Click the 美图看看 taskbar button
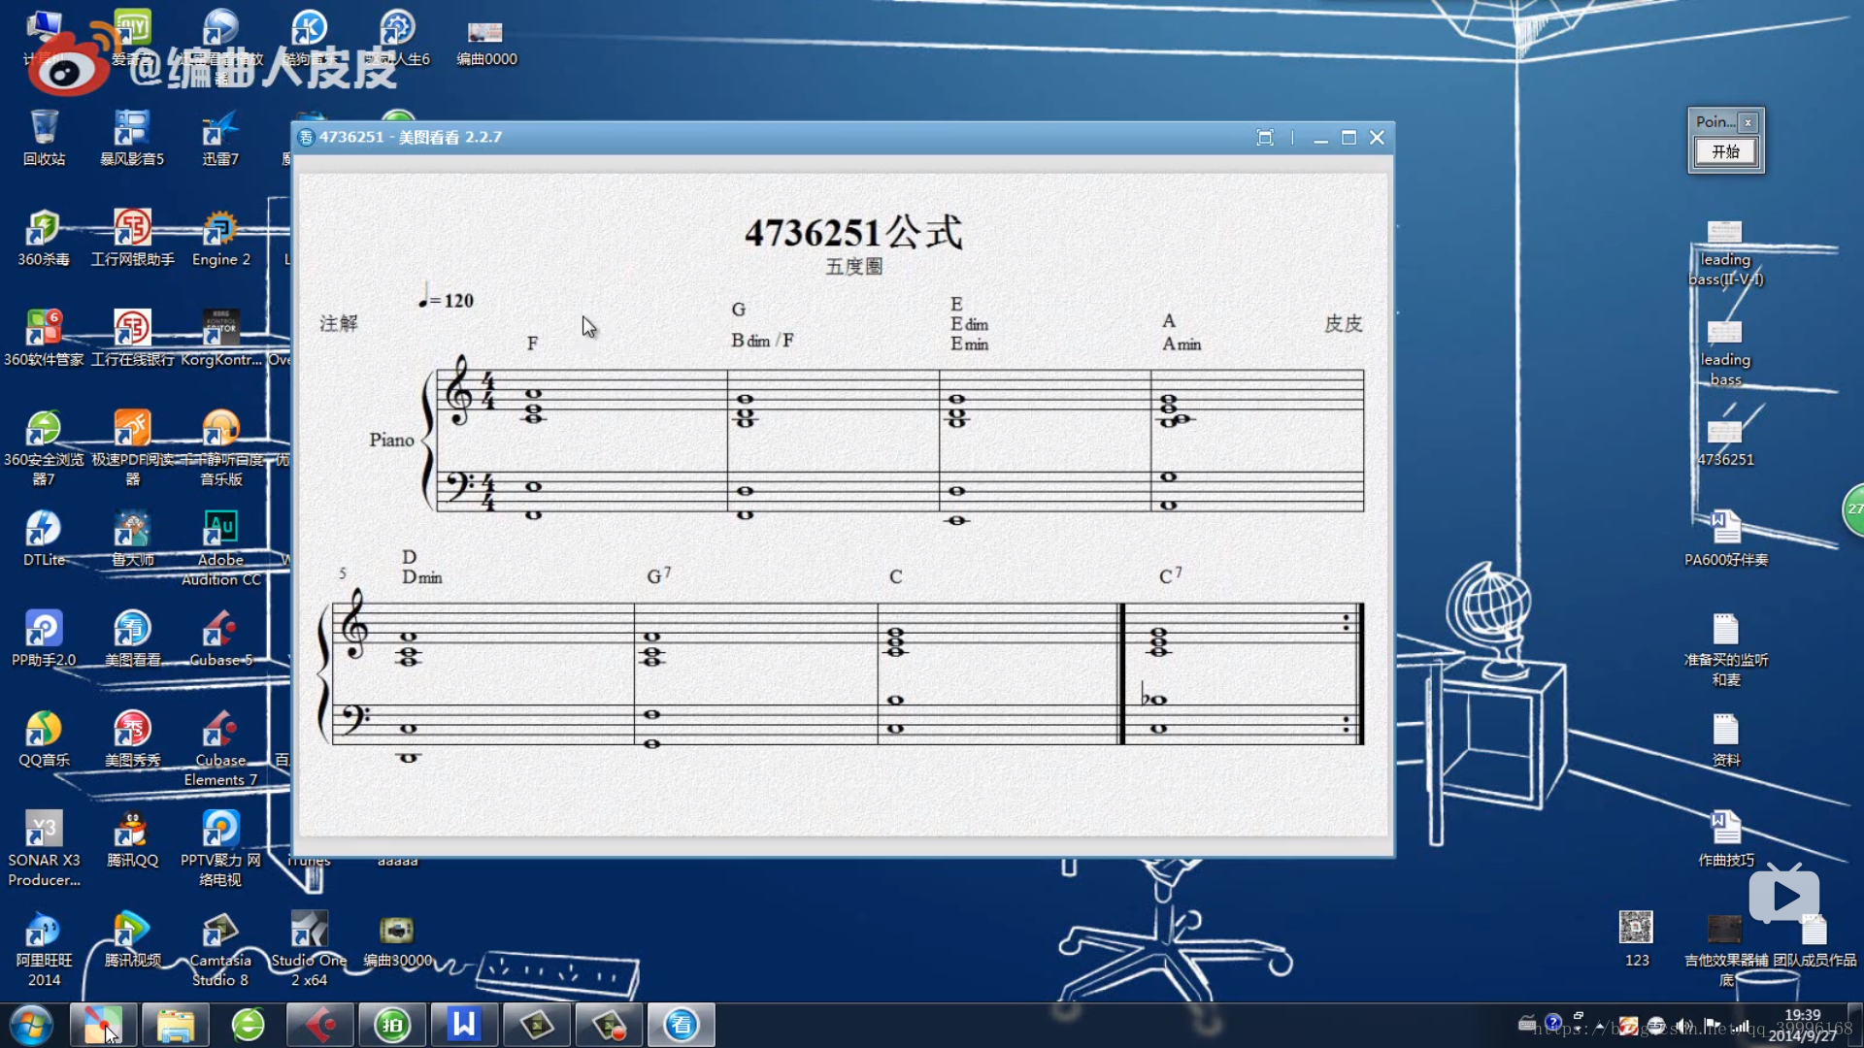Image resolution: width=1864 pixels, height=1048 pixels. pos(682,1025)
